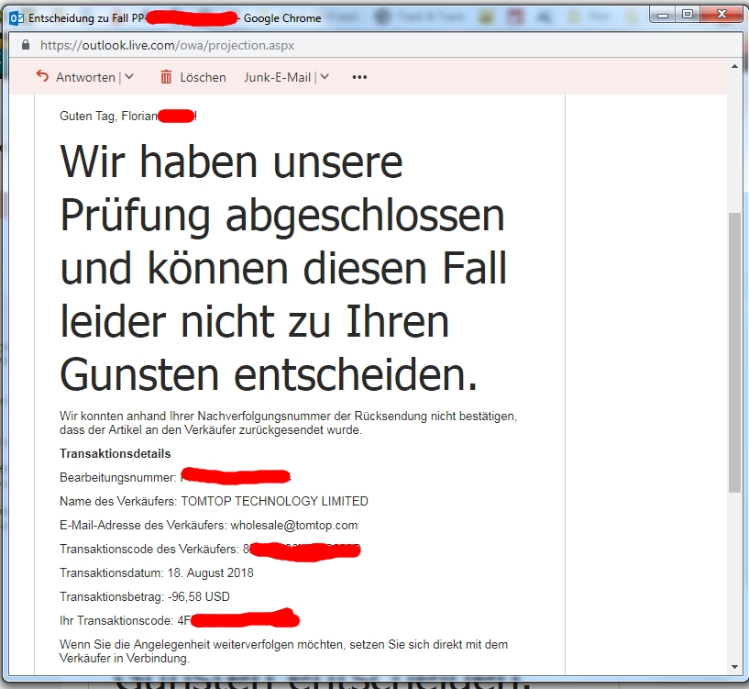This screenshot has width=749, height=689.
Task: Minimize the Chrome popup window
Action: (x=665, y=12)
